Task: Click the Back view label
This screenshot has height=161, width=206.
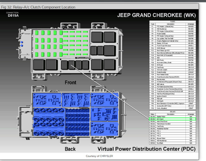Action: coord(70,149)
